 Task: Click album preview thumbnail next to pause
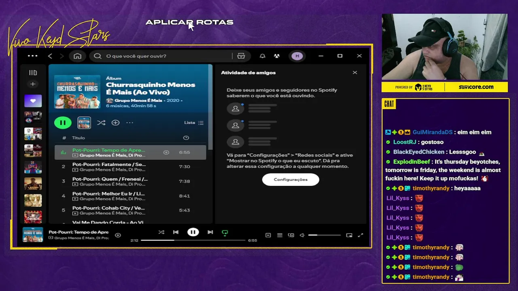[x=84, y=122]
